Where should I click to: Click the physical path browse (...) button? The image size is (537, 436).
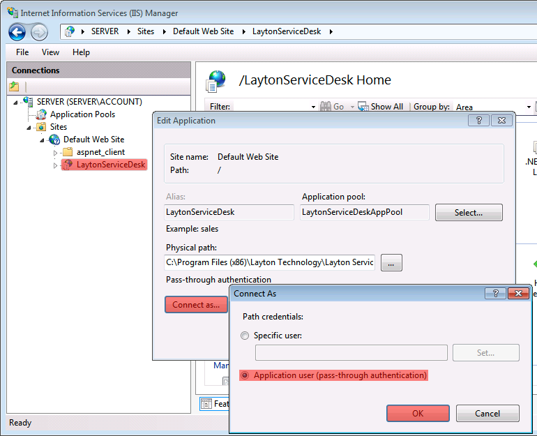391,263
